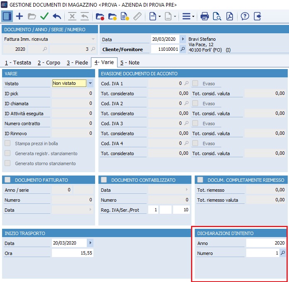The height and width of the screenshot is (282, 289).
Task: Click the Cliente/Fornitore label button
Action: tap(122, 49)
